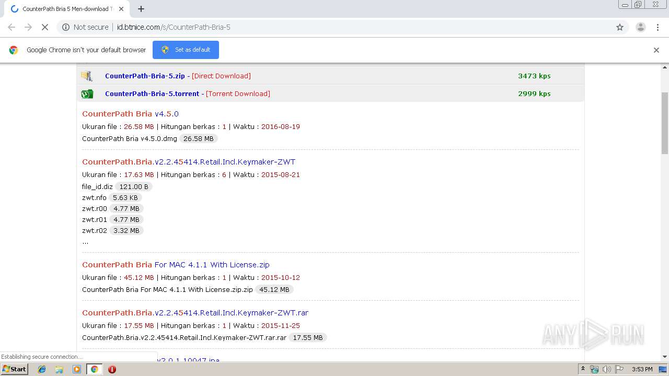This screenshot has width=669, height=376.
Task: Click the zip archive icon beside CounterPath-Bria-5.zip
Action: [x=87, y=76]
